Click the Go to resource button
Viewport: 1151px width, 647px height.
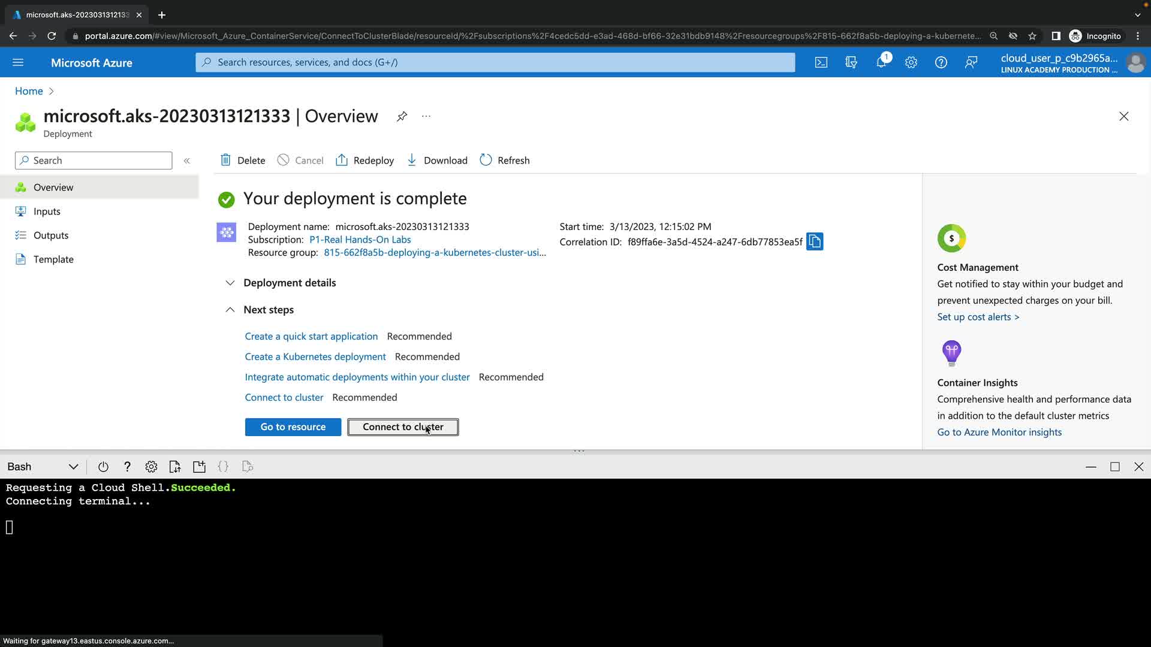293,427
